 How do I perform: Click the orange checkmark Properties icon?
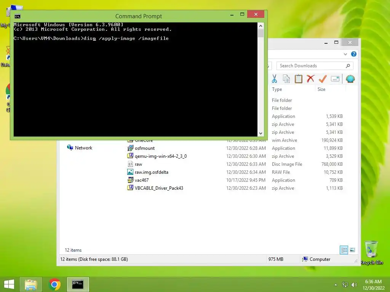click(x=323, y=79)
